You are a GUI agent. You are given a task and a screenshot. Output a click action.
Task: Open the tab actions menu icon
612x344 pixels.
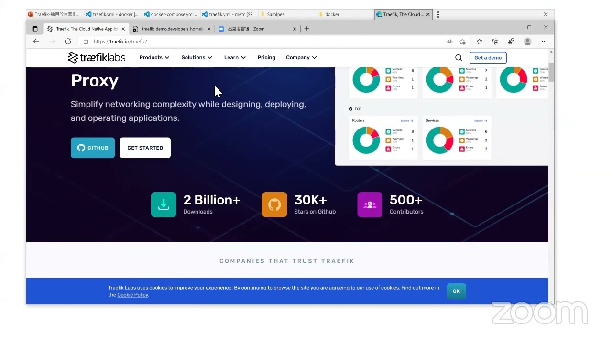[35, 29]
